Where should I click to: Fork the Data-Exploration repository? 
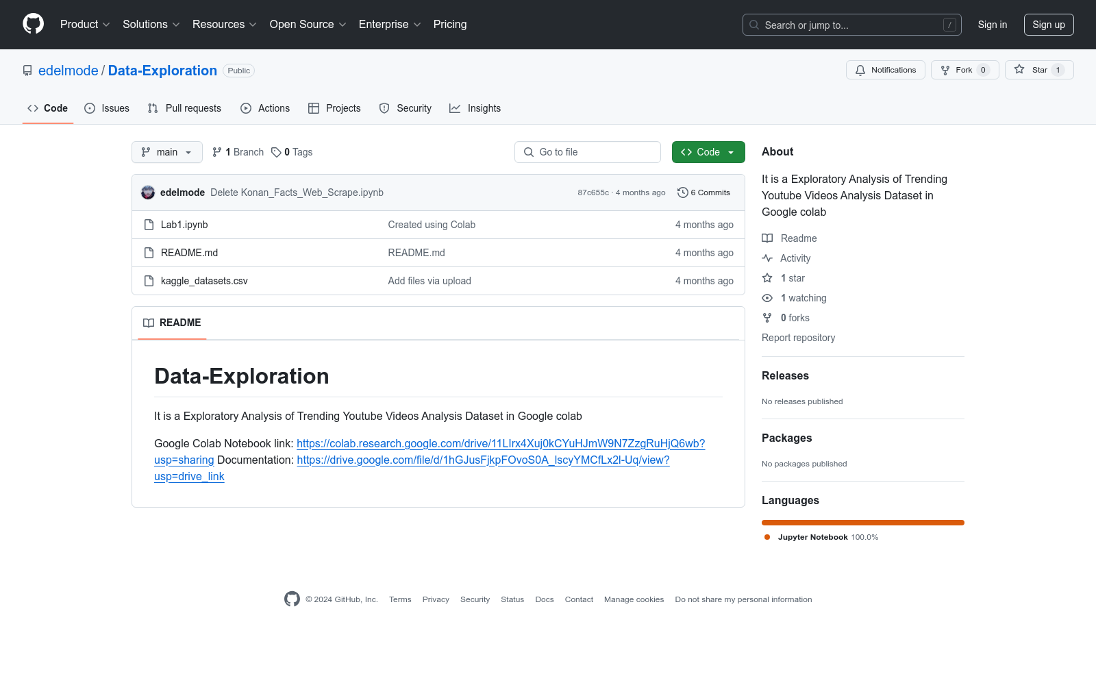964,70
